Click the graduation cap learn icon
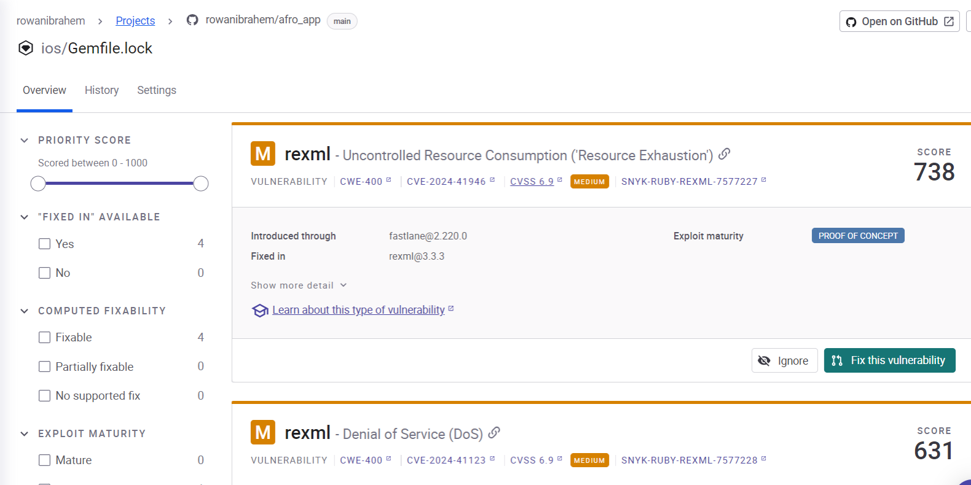Screen dimensions: 971x485 260,311
